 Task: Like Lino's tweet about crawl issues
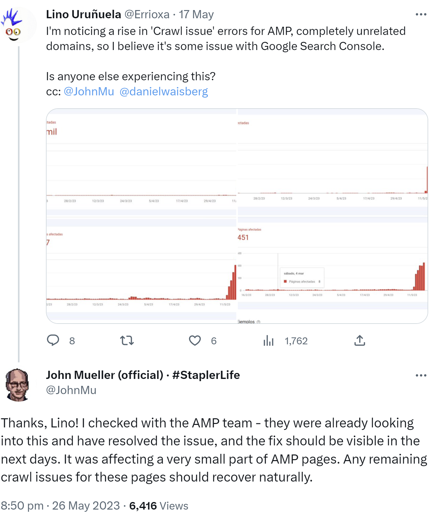click(195, 340)
